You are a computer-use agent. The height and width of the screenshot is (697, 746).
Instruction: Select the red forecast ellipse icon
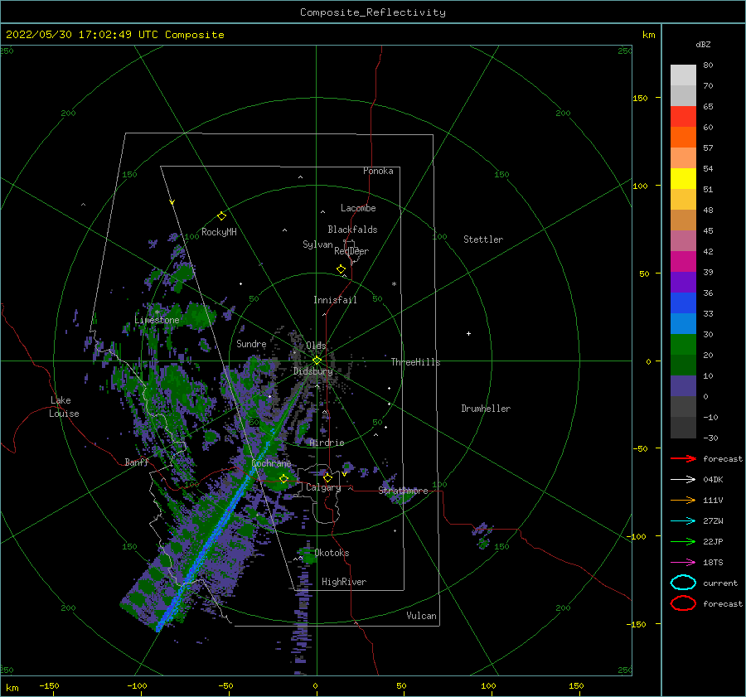coord(683,603)
